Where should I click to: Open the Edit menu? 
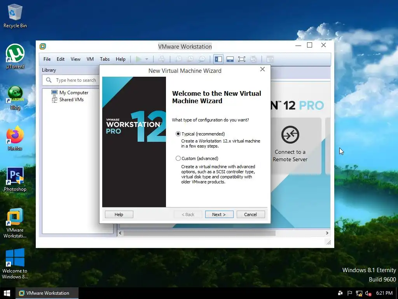coord(60,59)
